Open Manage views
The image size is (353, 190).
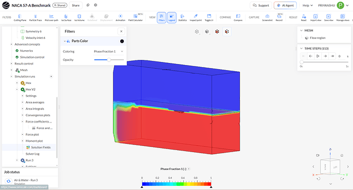(x=343, y=17)
